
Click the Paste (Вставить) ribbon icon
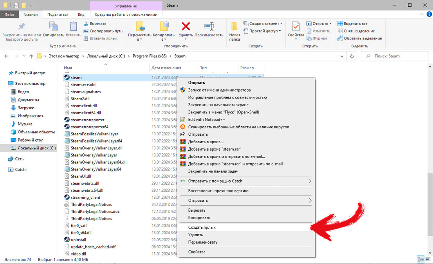[73, 27]
